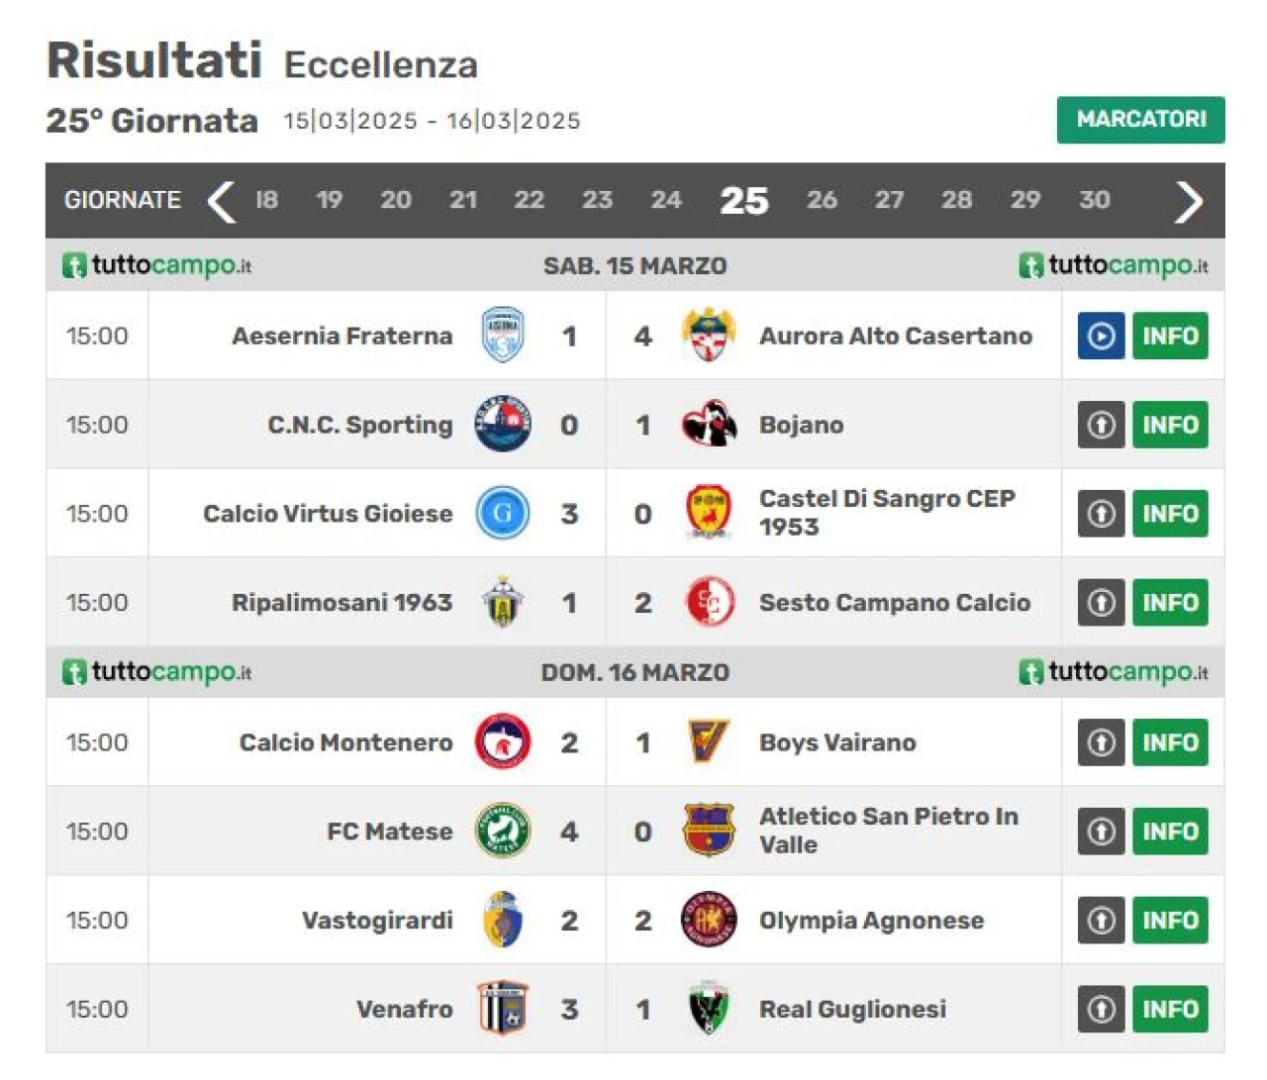Open INFO for Ripalimosani 1963 match

[1170, 602]
